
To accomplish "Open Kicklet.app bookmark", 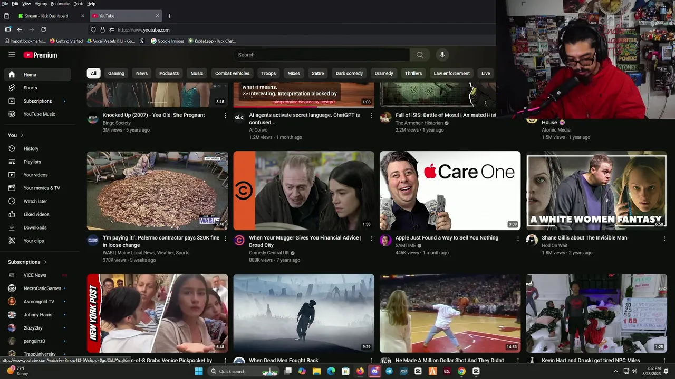I will (212, 41).
